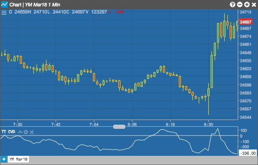Click the 7:30 time axis label
258x165 pixels.
coord(17,124)
